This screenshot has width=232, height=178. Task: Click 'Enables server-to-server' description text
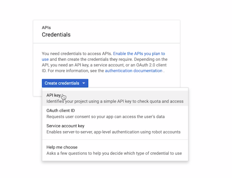(x=113, y=132)
